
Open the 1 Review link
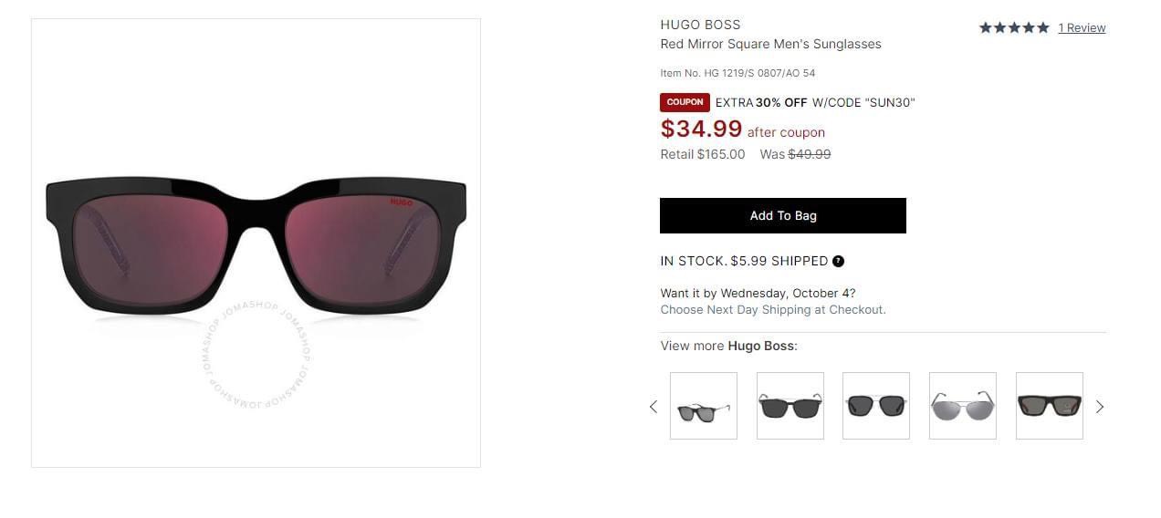point(1082,28)
